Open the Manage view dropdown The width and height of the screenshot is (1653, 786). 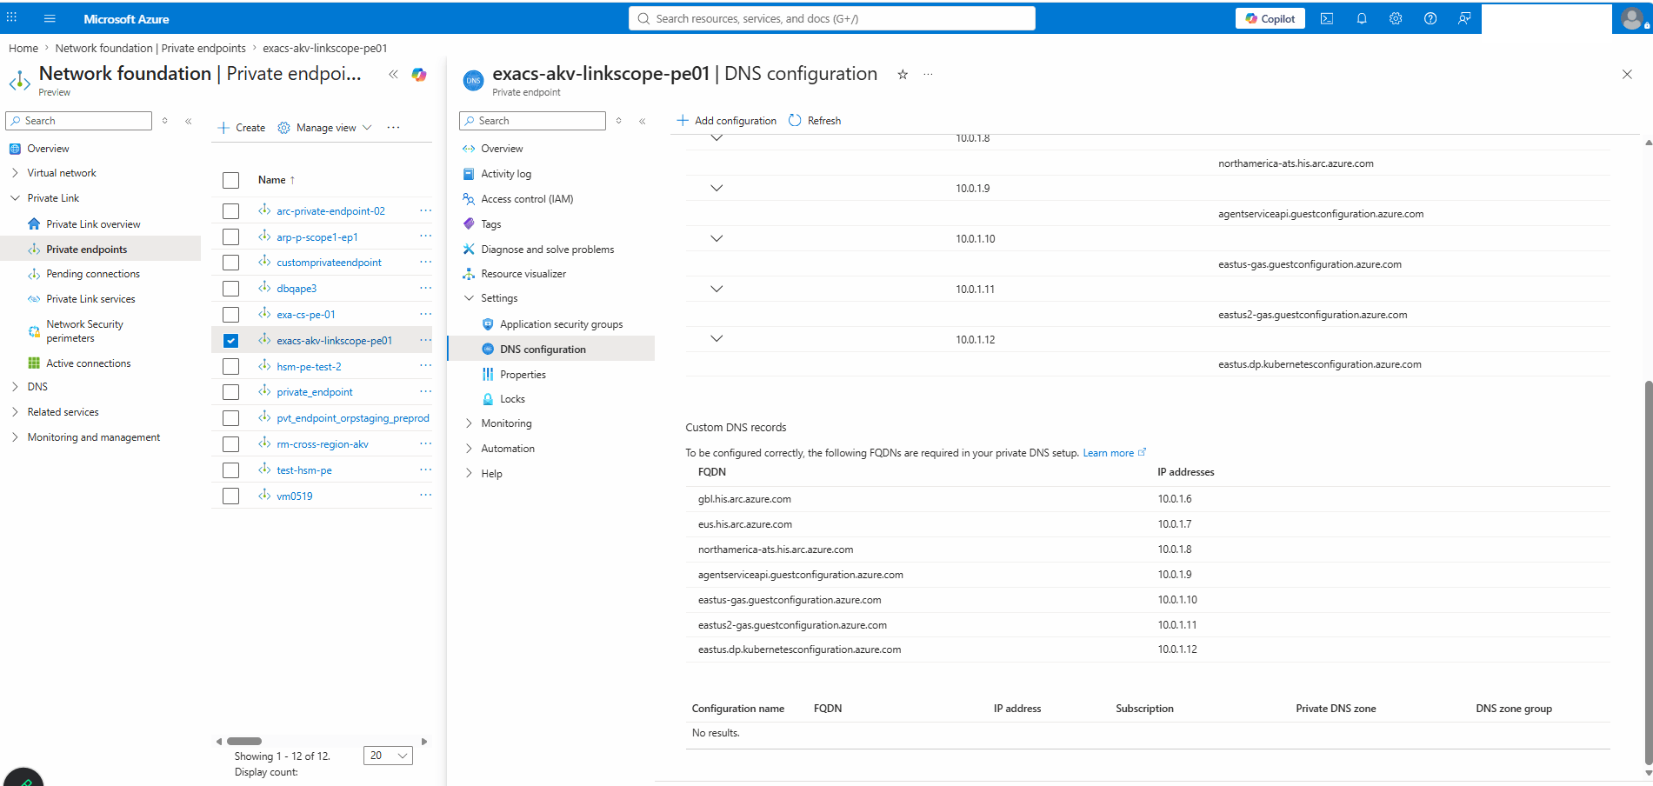pyautogui.click(x=325, y=128)
